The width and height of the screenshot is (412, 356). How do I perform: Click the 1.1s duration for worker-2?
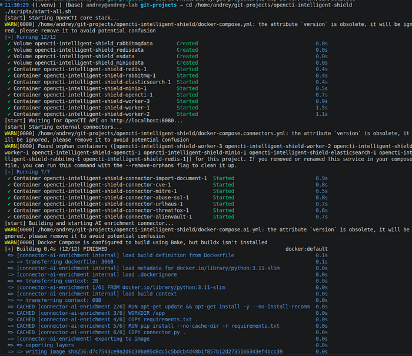pos(321,114)
